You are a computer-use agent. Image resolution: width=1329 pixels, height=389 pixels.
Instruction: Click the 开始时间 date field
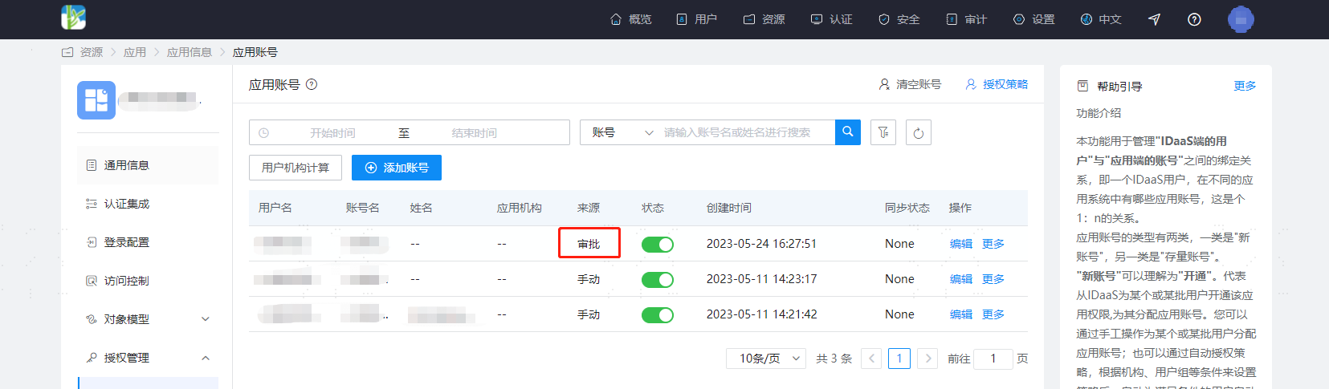click(x=332, y=133)
